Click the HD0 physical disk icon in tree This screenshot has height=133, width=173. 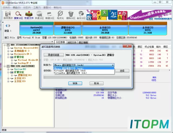[8, 45]
